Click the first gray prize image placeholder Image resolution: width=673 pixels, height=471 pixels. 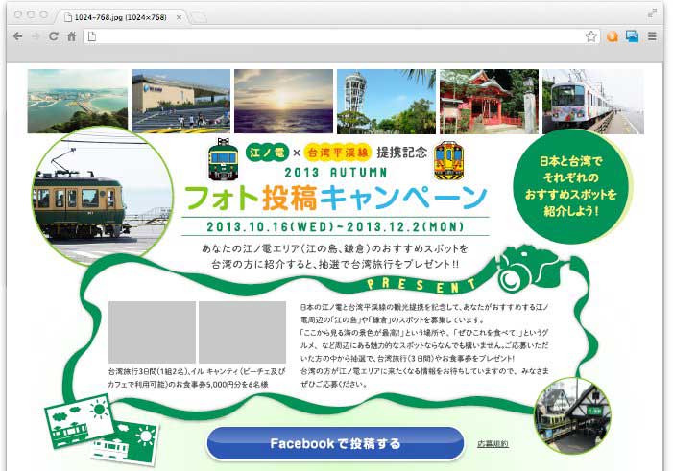(x=152, y=333)
